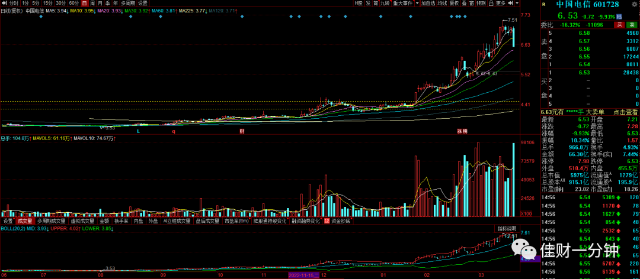Select the AI立桩成交量 tab
Image resolution: width=640 pixels, height=279 pixels.
(x=177, y=221)
